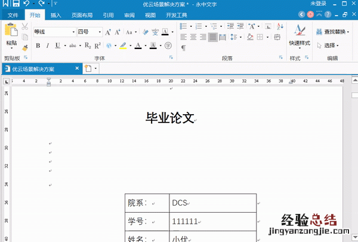The image size is (358, 242).
Task: Click the Cut scissors icon
Action: point(25,26)
